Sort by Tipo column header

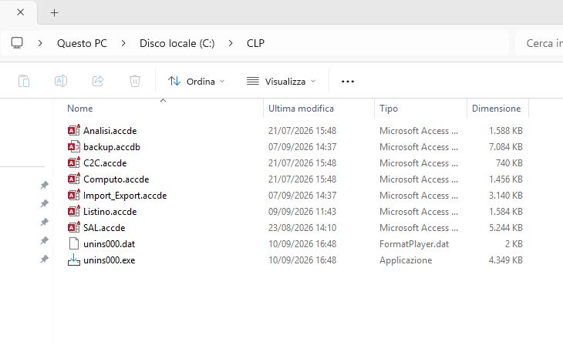click(x=389, y=109)
